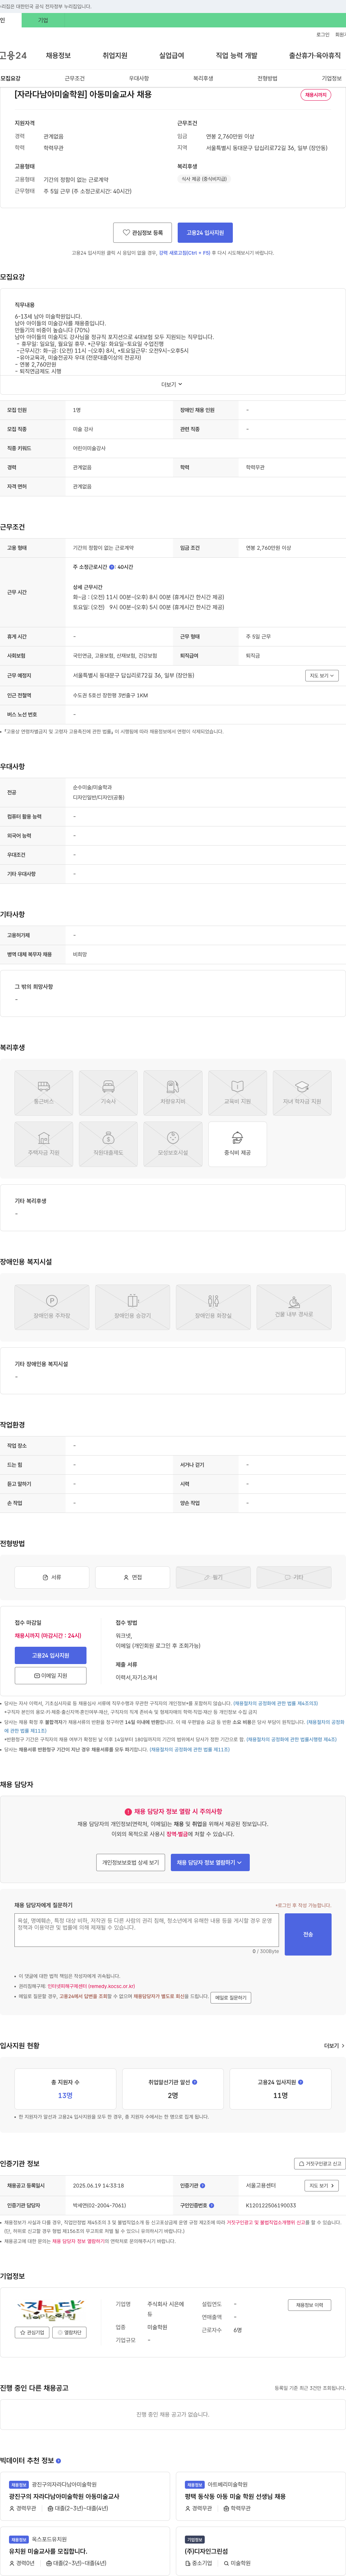Jump to the 근무조건 section tab
Screen dimensions: 346x2576
(75, 78)
